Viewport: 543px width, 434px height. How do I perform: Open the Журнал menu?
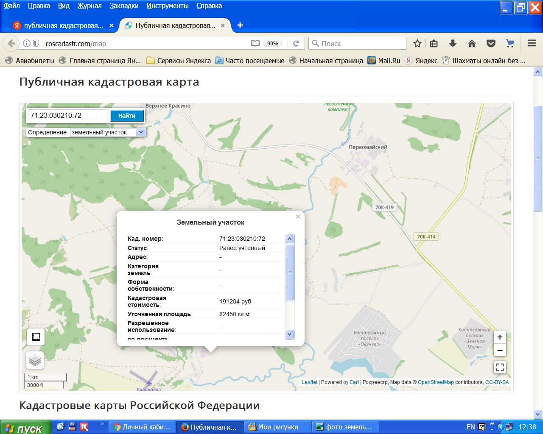click(89, 6)
